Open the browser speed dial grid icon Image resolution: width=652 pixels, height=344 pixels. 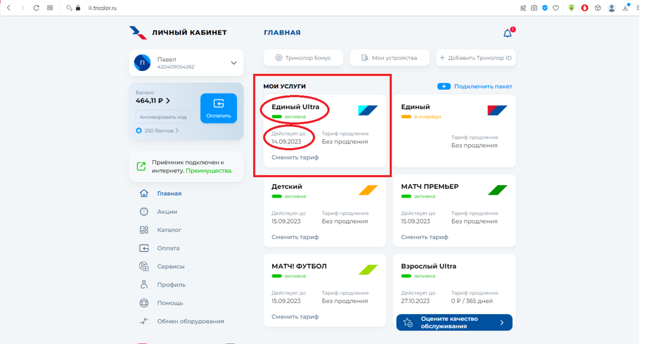click(x=50, y=8)
